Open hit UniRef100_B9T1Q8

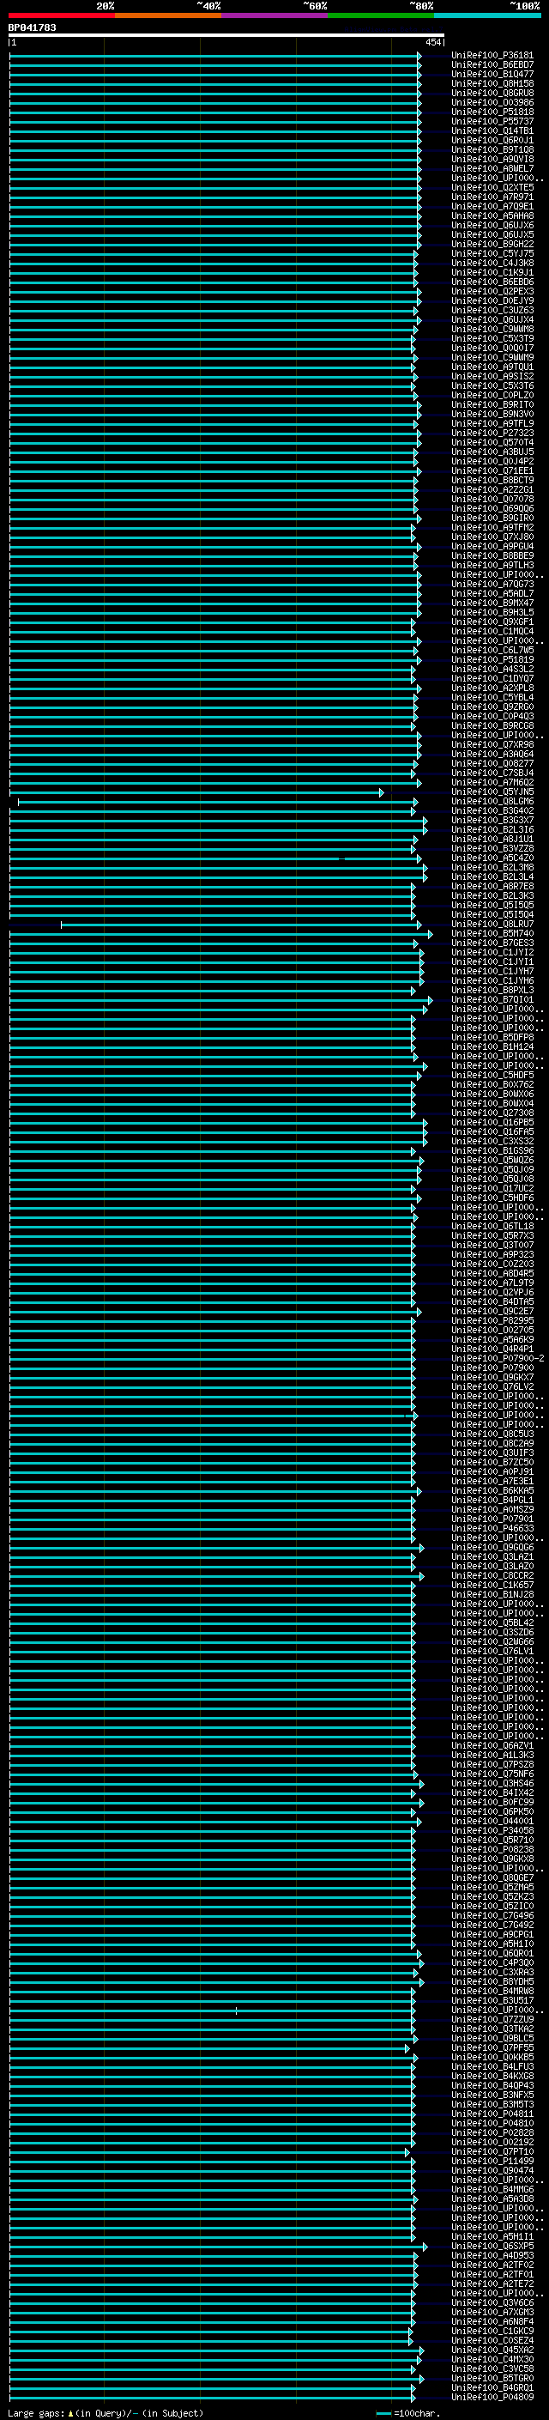pyautogui.click(x=492, y=149)
